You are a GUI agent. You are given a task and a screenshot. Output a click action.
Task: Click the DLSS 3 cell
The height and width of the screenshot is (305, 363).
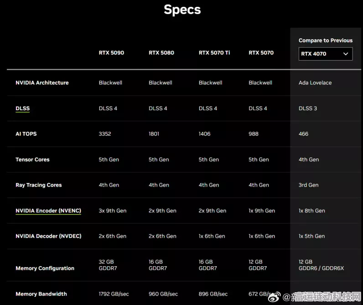pos(308,108)
